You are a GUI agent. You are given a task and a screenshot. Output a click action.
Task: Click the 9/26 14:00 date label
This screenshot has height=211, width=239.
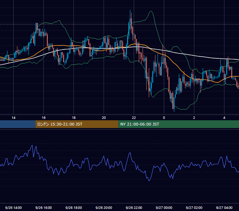pos(14,207)
